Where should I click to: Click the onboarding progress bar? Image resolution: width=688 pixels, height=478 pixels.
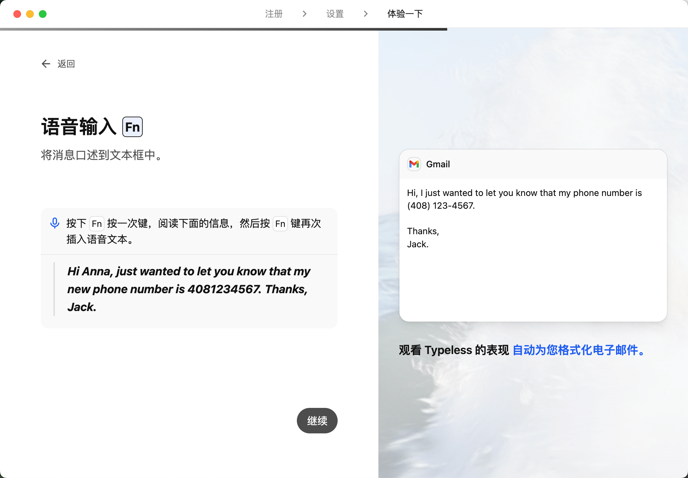click(223, 29)
